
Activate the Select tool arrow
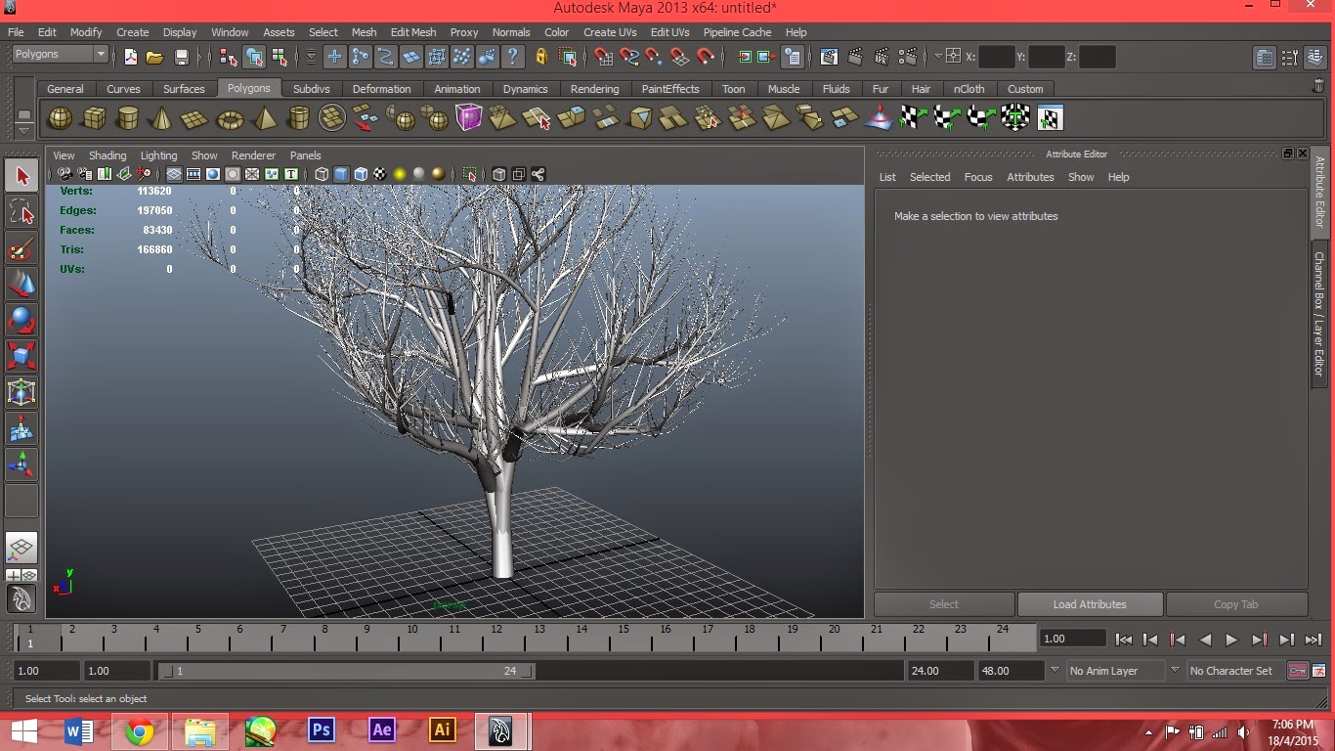coord(22,175)
